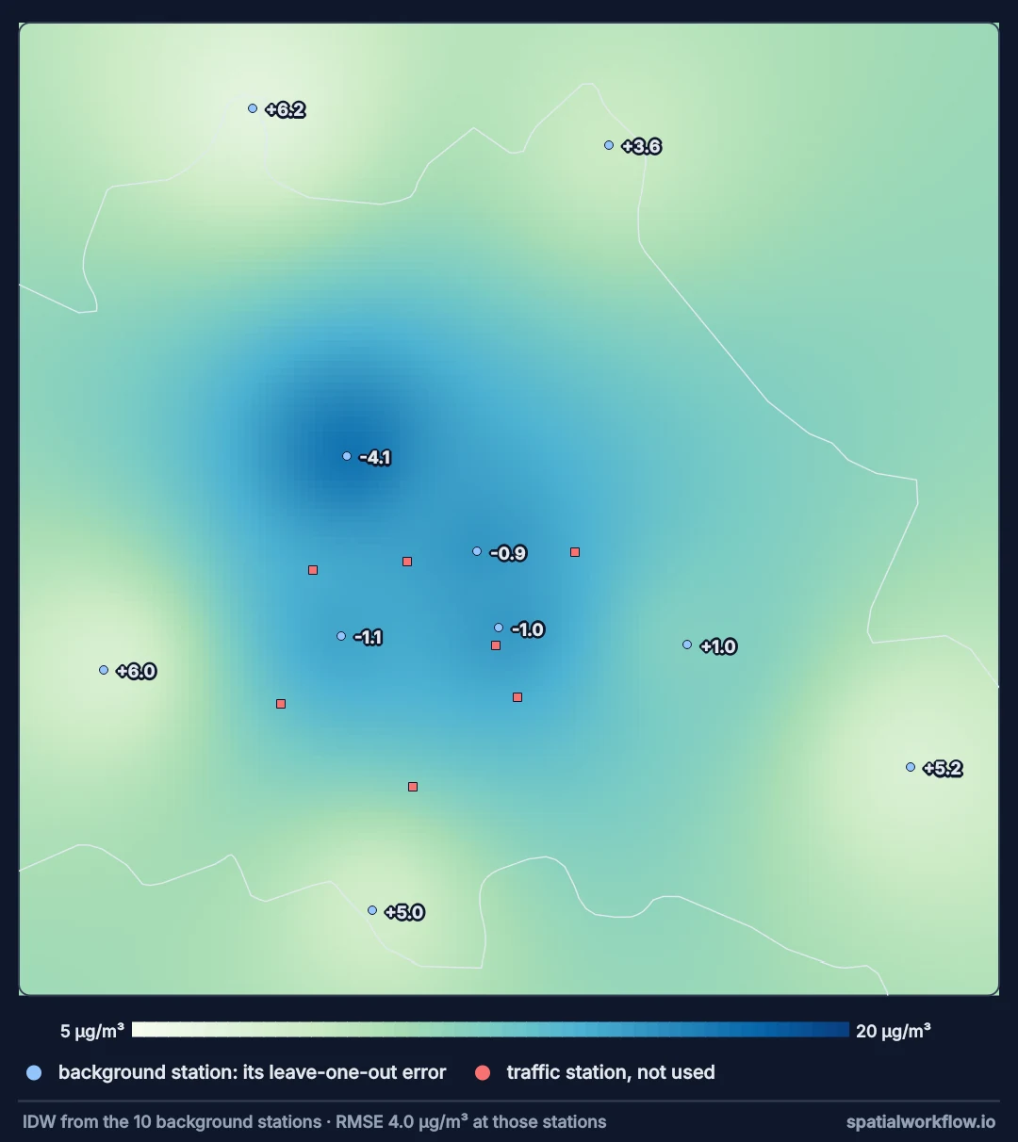Viewport: 1018px width, 1142px height.
Task: Open the spatialworkflow.io link
Action: coord(921,1122)
